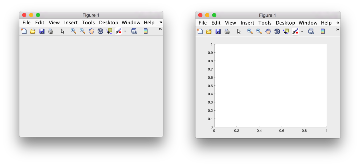Open Tools menu in left window
This screenshot has width=360, height=166.
tap(88, 23)
